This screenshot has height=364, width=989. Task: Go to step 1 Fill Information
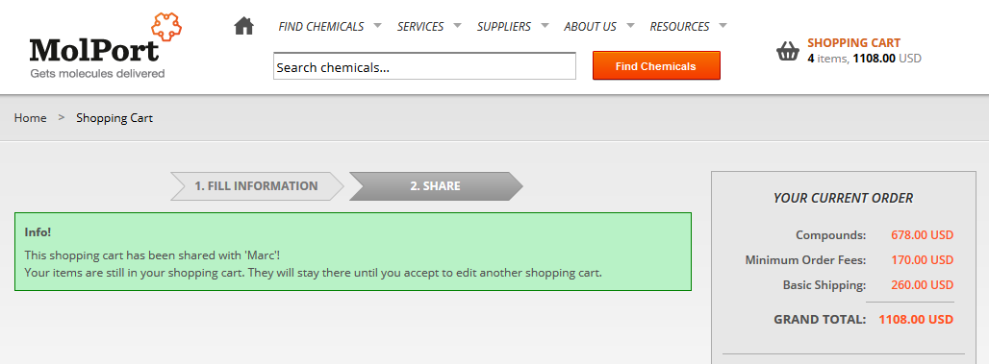click(257, 185)
